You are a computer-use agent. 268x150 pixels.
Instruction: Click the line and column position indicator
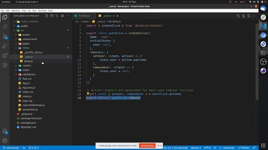point(175,148)
